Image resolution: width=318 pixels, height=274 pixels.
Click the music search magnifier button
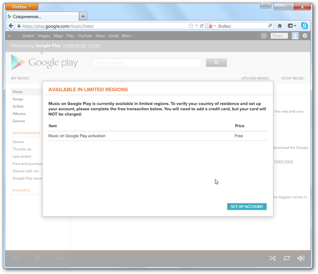(216, 63)
